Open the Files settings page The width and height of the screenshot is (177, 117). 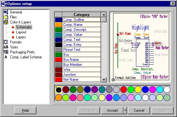pyautogui.click(x=13, y=17)
